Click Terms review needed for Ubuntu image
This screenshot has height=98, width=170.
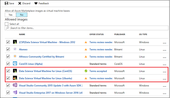tap(101, 78)
